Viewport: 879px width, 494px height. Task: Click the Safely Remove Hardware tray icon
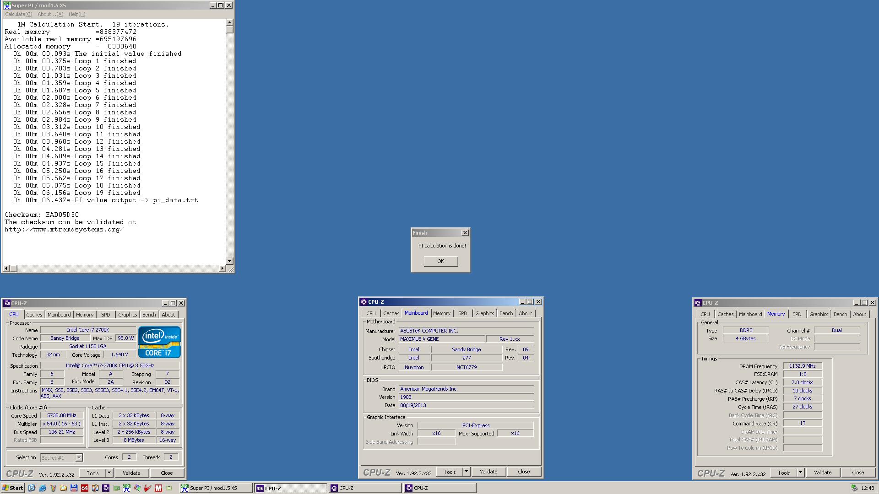(x=854, y=488)
